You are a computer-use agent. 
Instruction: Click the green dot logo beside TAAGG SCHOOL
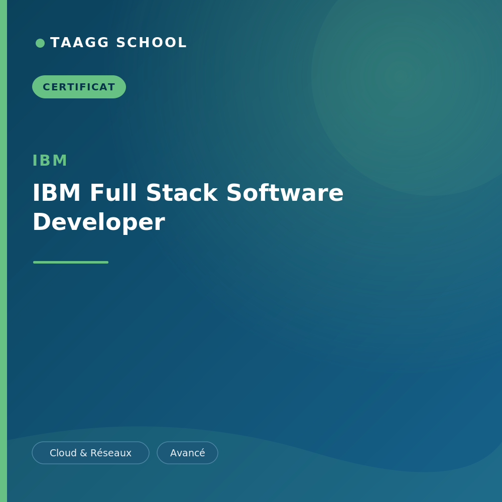point(40,43)
